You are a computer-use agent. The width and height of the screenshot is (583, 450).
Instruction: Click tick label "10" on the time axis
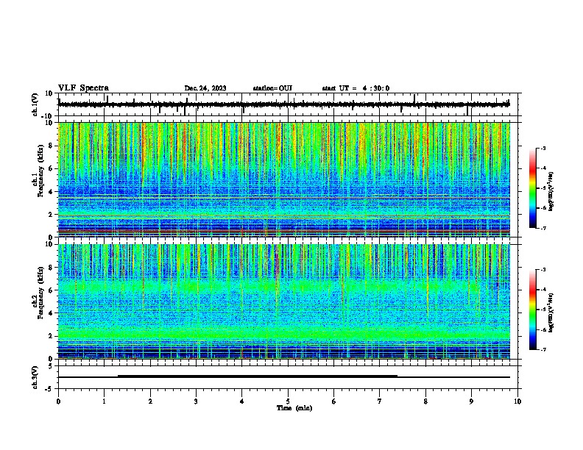(x=517, y=401)
